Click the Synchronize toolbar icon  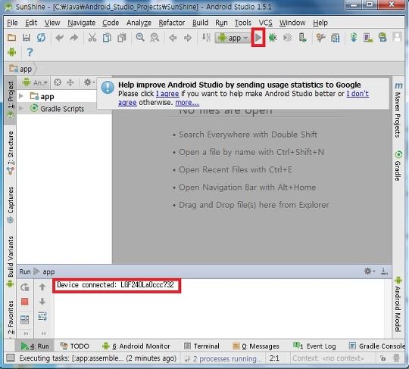coord(41,38)
